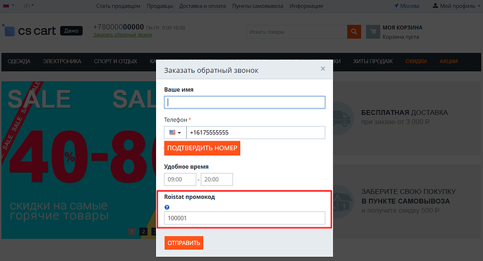The image size is (483, 261).
Task: Click the profile person icon
Action: (x=435, y=6)
